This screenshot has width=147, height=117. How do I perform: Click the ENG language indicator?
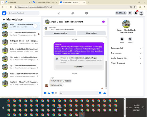[x=130, y=108]
